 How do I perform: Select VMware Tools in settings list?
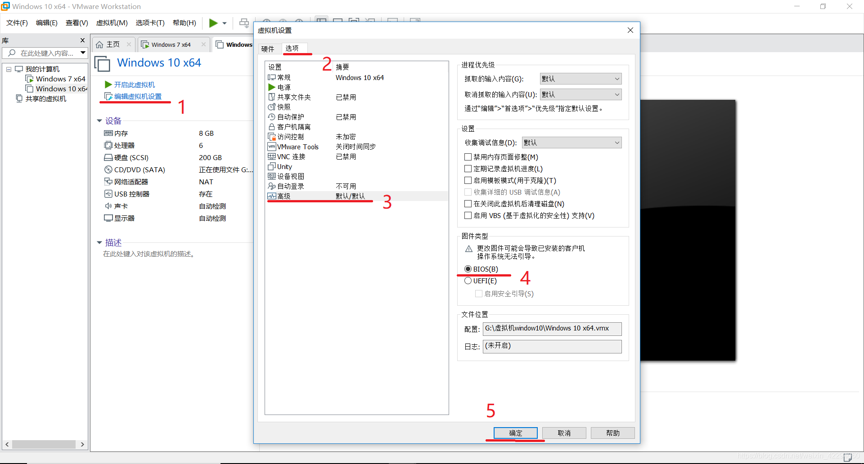pyautogui.click(x=357, y=147)
